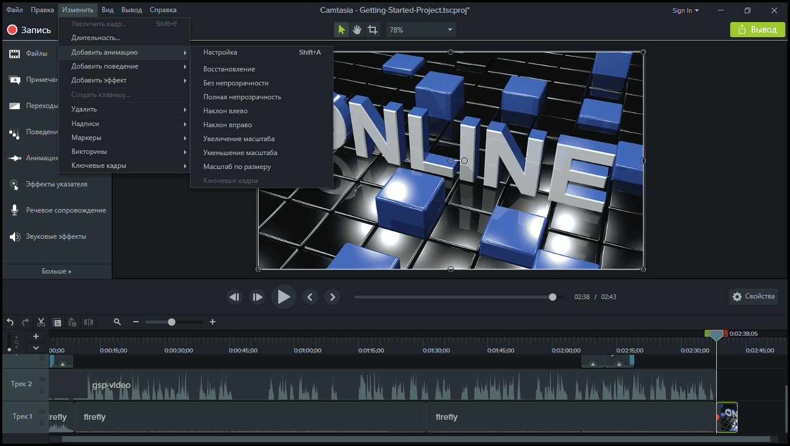This screenshot has height=446, width=790.
Task: Open the Справка menu
Action: [163, 10]
